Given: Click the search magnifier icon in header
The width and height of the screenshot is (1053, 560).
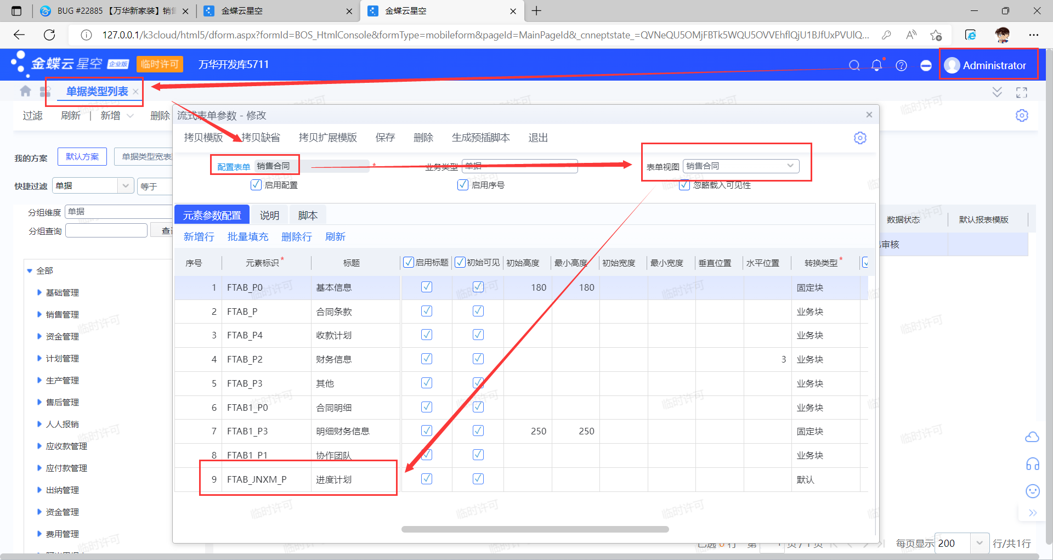Looking at the screenshot, I should coord(854,65).
